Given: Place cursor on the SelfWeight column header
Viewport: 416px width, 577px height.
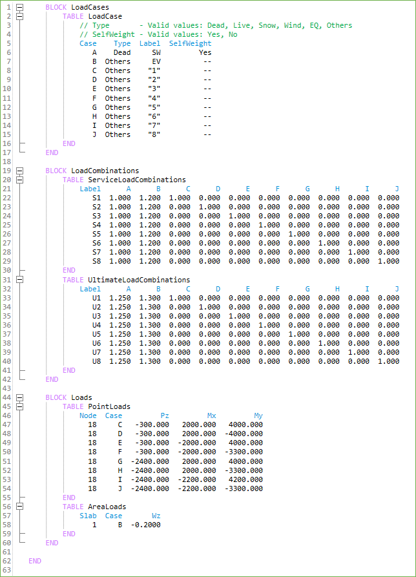Looking at the screenshot, I should click(190, 43).
